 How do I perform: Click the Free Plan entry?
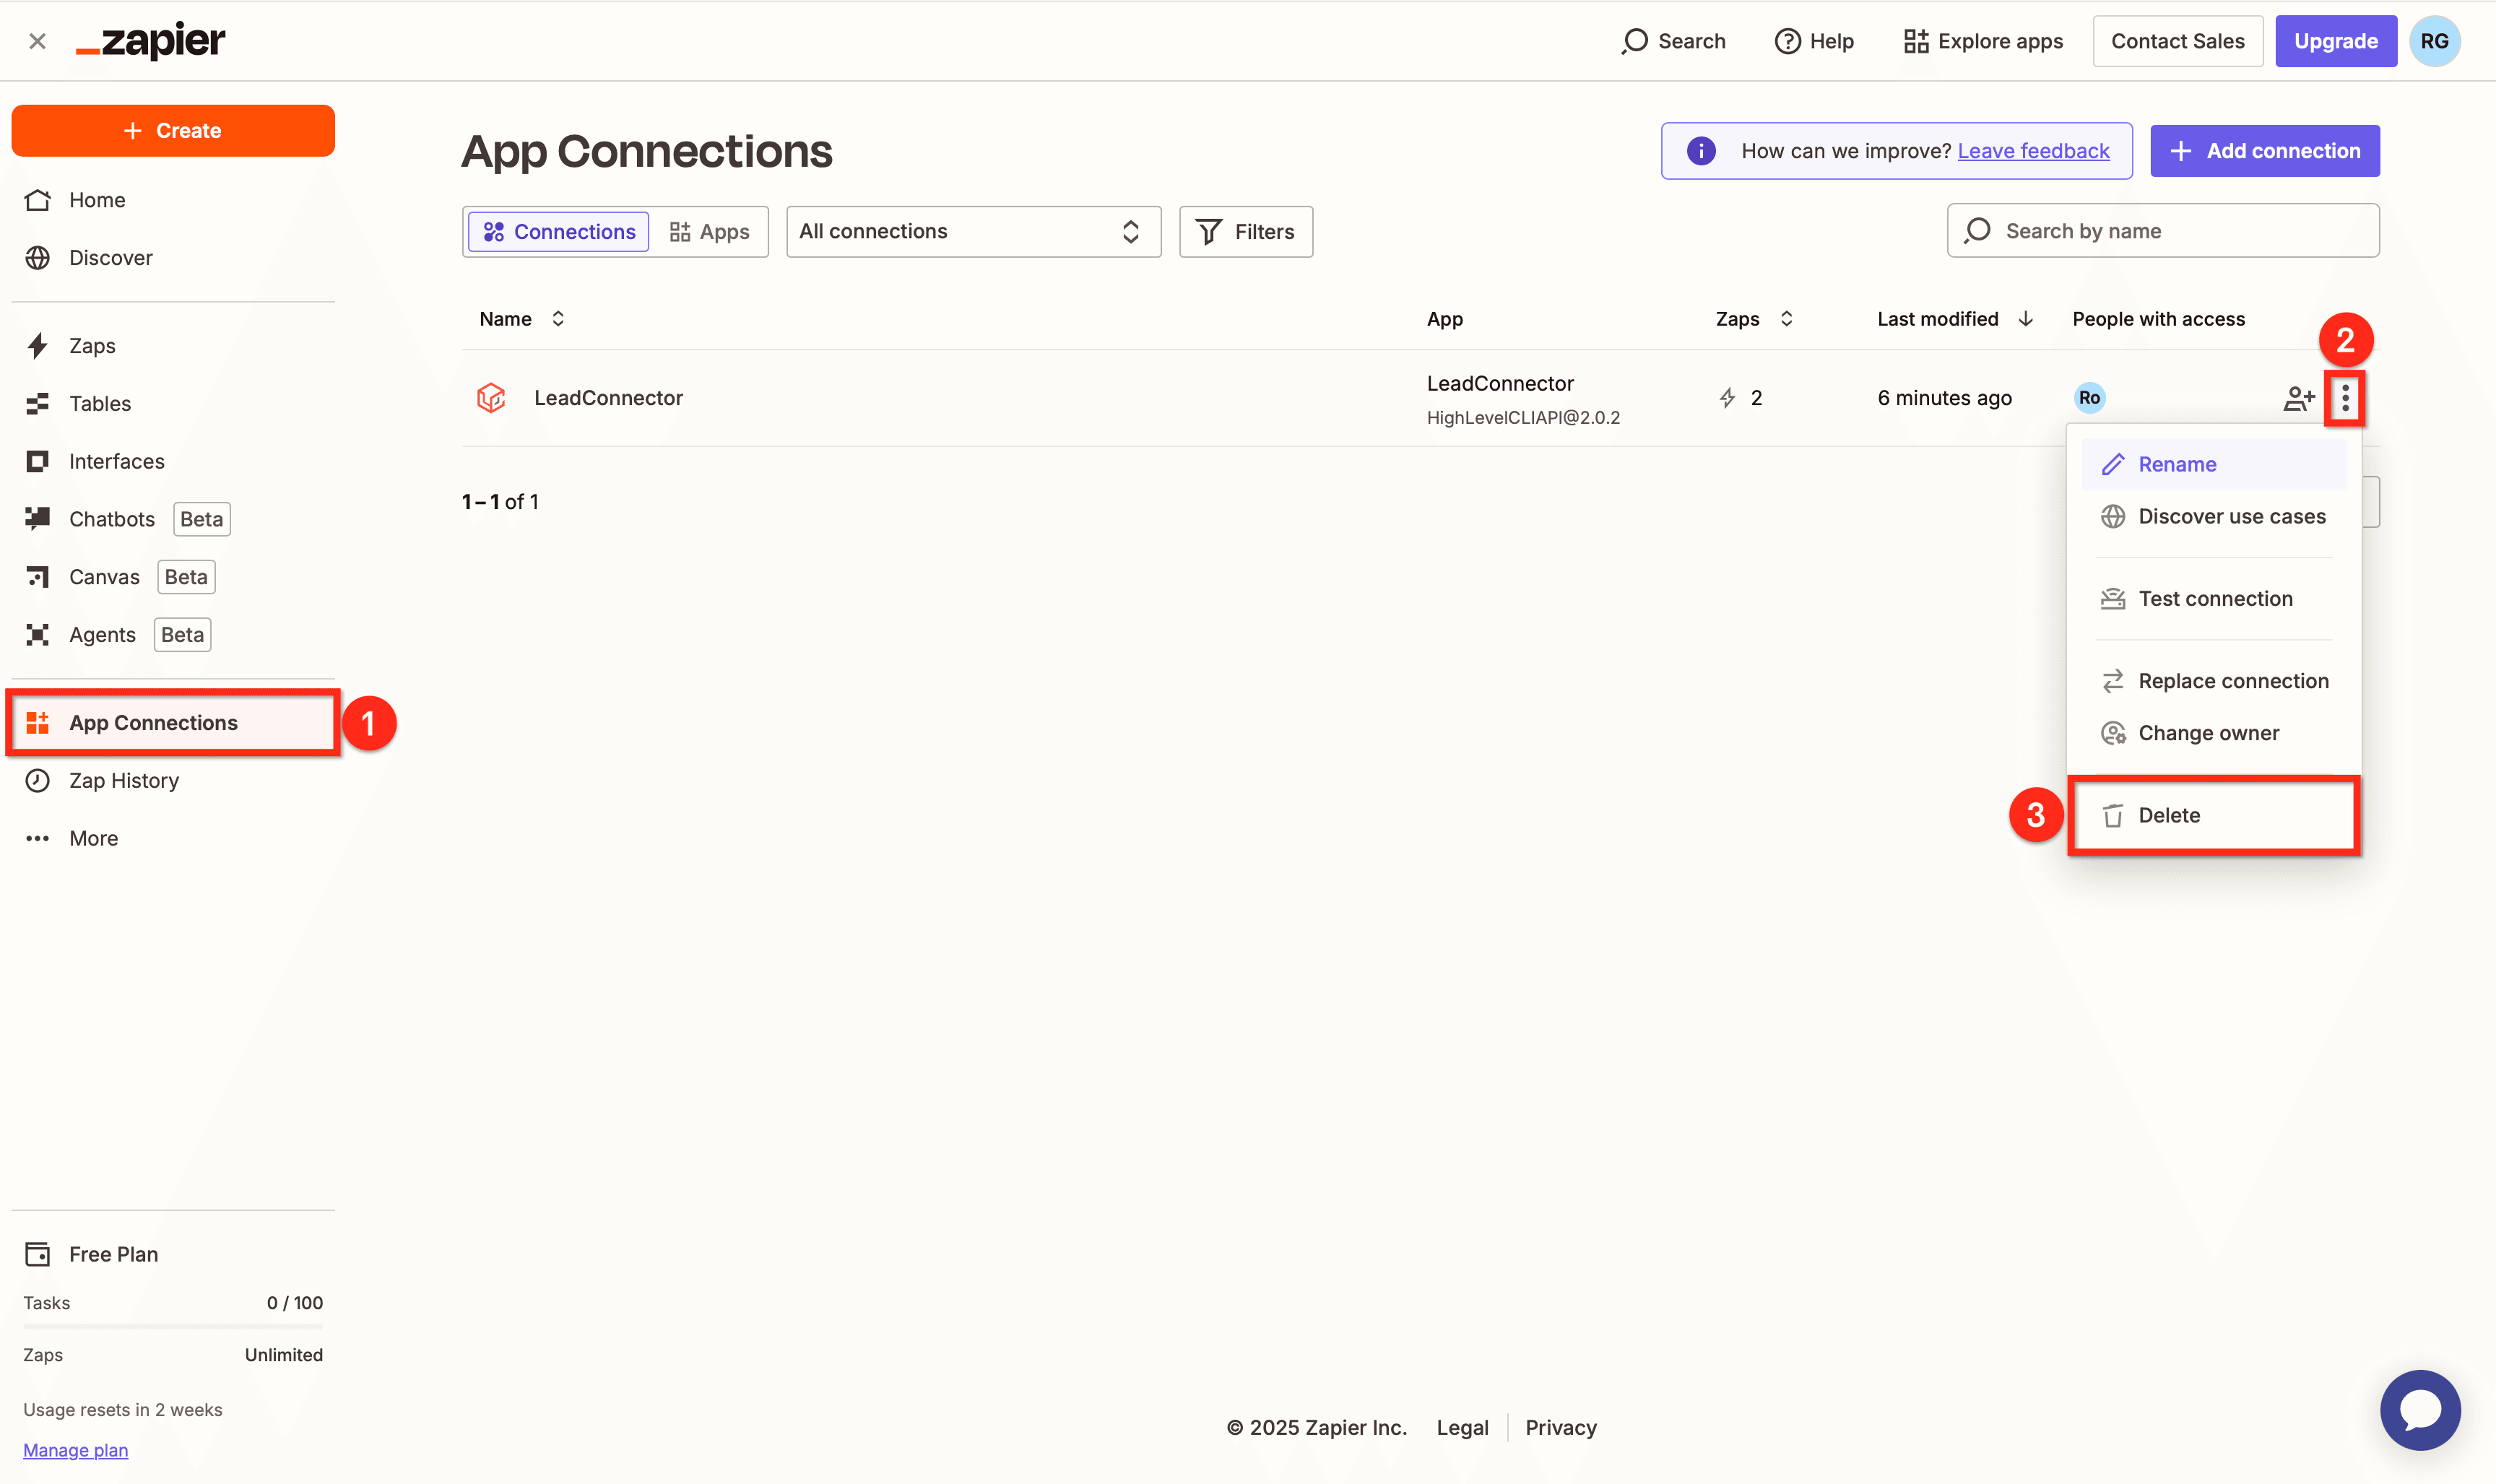pyautogui.click(x=91, y=1254)
